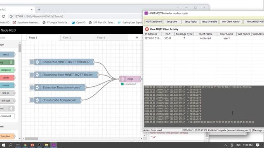
Task: Reload the browser page
Action: [3, 16]
